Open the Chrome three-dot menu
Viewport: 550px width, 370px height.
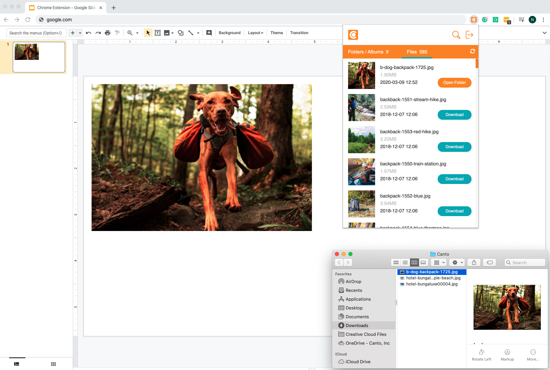click(543, 20)
